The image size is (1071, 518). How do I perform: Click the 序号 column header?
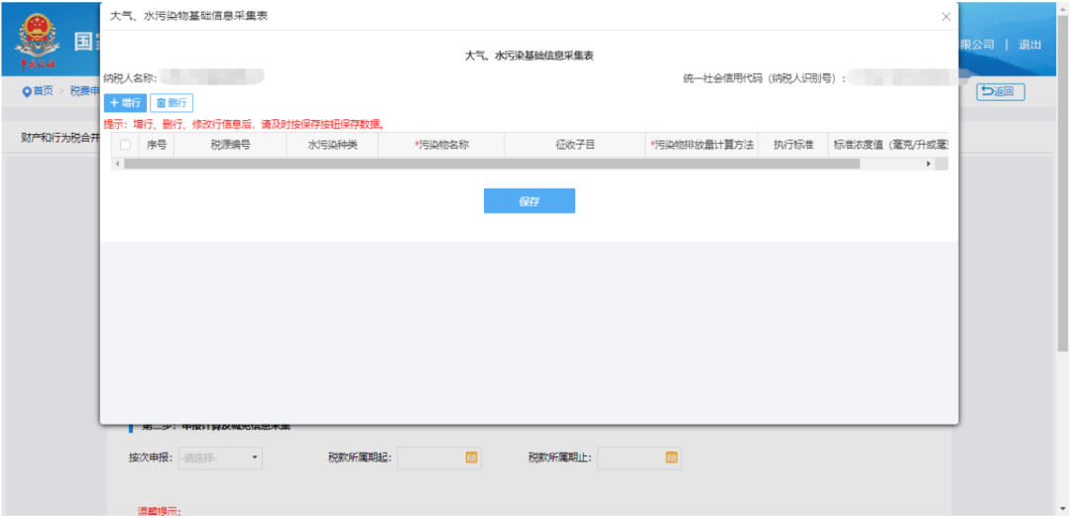pyautogui.click(x=157, y=145)
